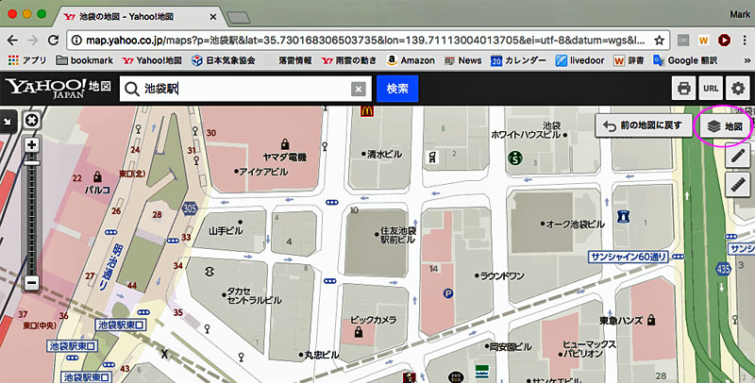Open the Amazon bookmark
Viewport: 755px width, 383px height.
click(411, 60)
